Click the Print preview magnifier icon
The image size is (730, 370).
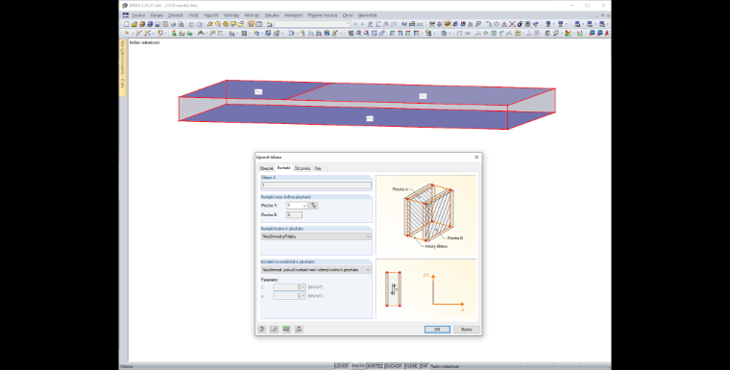click(x=181, y=24)
